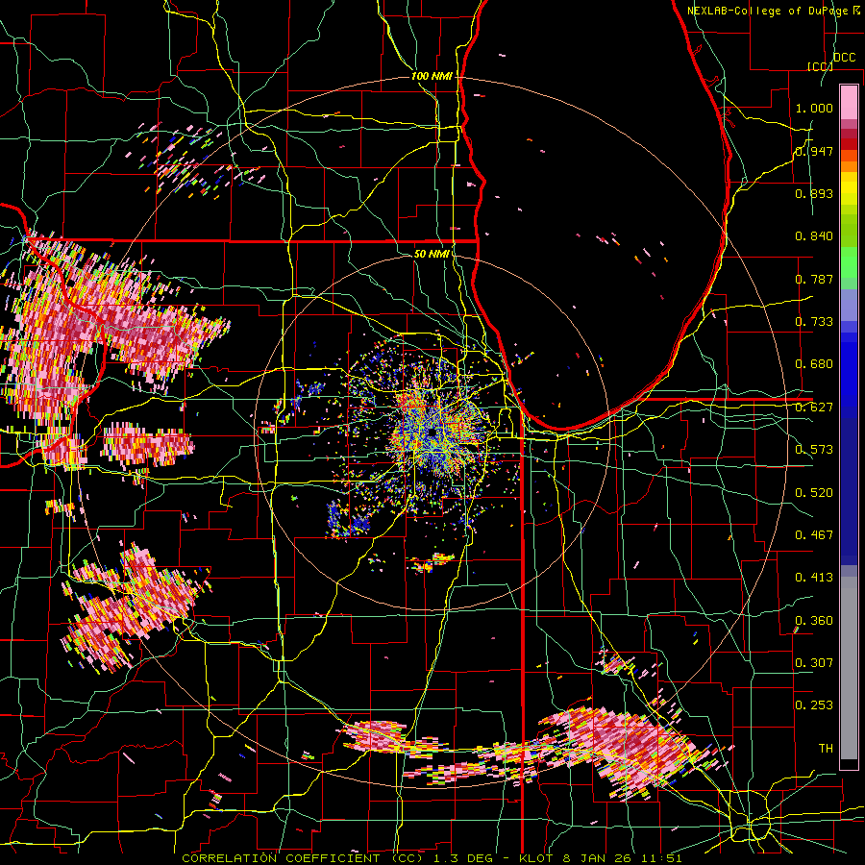Click the 0.680 legend value

click(x=814, y=364)
